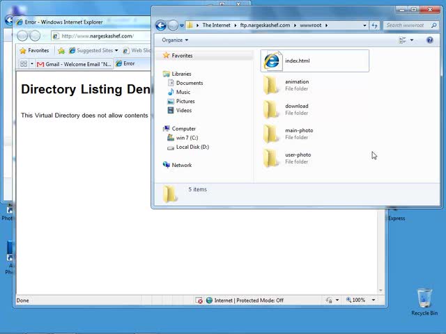
Task: Click the folder icon in Explorer address bar
Action: coord(190,25)
